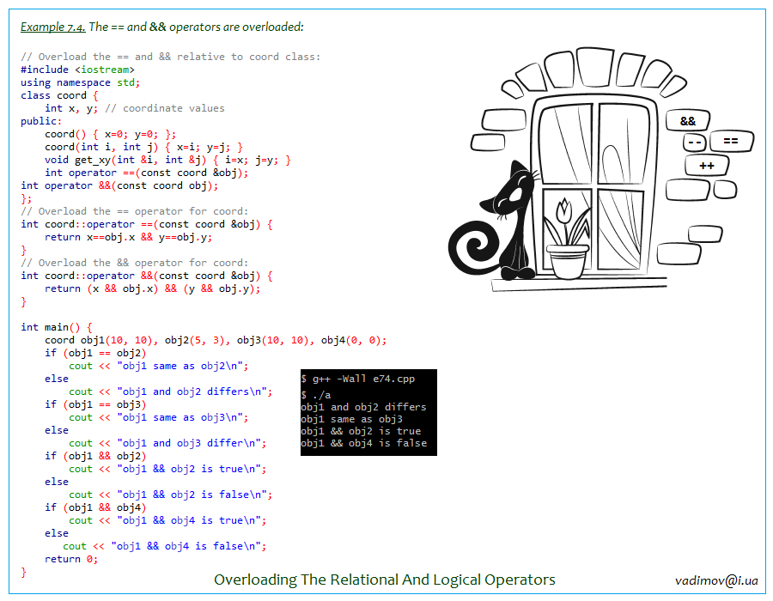The height and width of the screenshot is (601, 773).
Task: Click the '++' brick label in illustration
Action: (707, 166)
